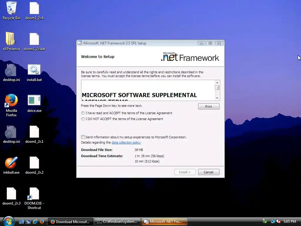Select the desktop.ini icon beside install.bat
Screen dimensions: 301x226
11,72
